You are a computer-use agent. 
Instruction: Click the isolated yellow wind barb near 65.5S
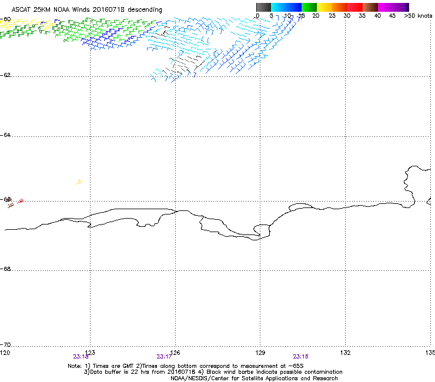click(x=79, y=182)
